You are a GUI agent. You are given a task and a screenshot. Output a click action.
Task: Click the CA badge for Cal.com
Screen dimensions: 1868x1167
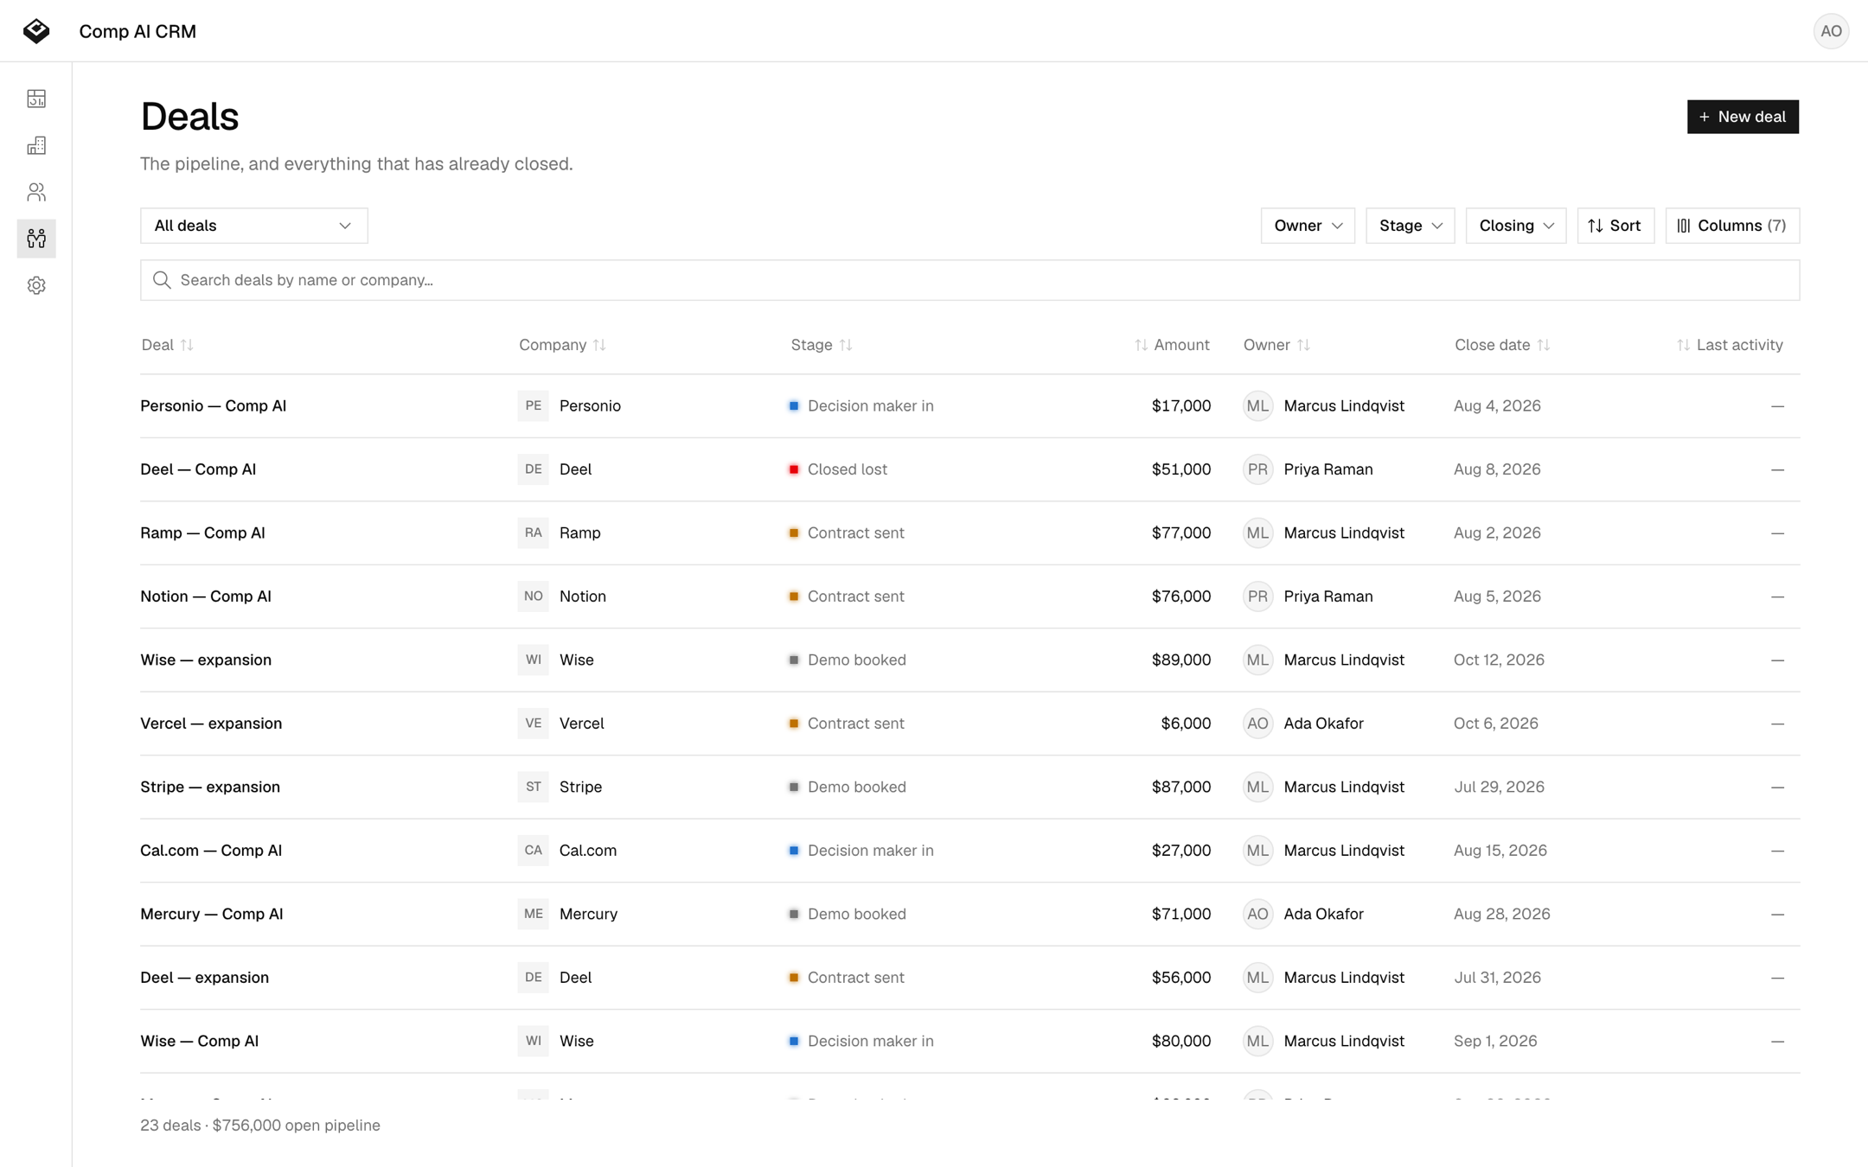(533, 851)
